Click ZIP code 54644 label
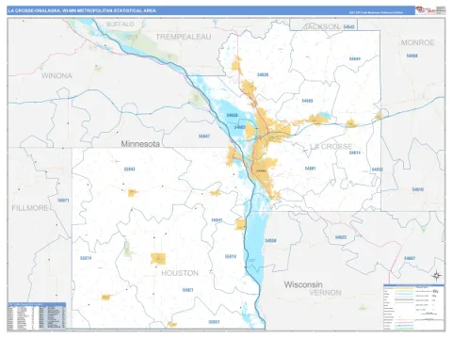This screenshot has height=339, width=452. pos(355,58)
